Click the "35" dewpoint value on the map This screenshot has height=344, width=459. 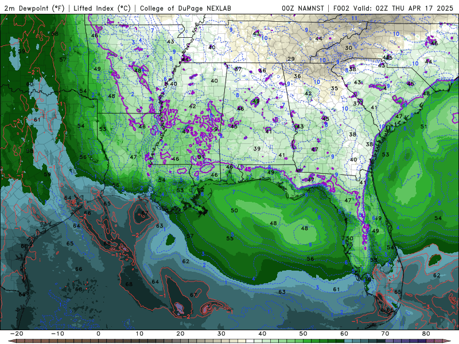[x=334, y=88]
